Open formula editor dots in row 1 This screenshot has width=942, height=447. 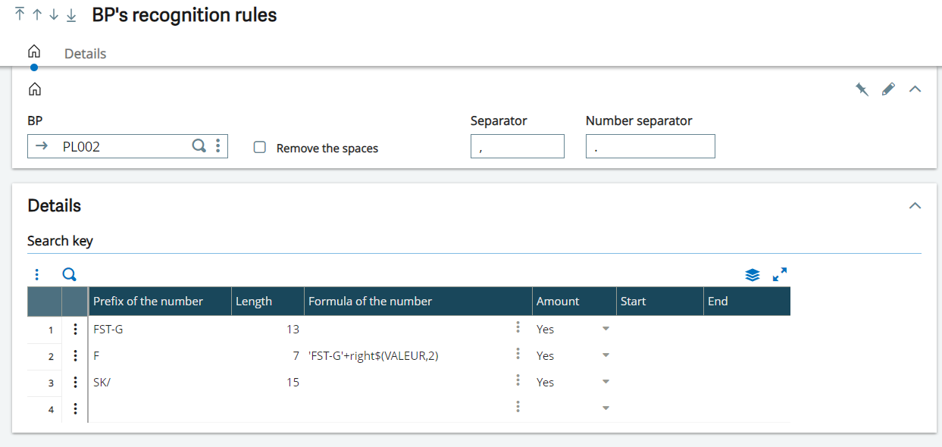pyautogui.click(x=518, y=327)
